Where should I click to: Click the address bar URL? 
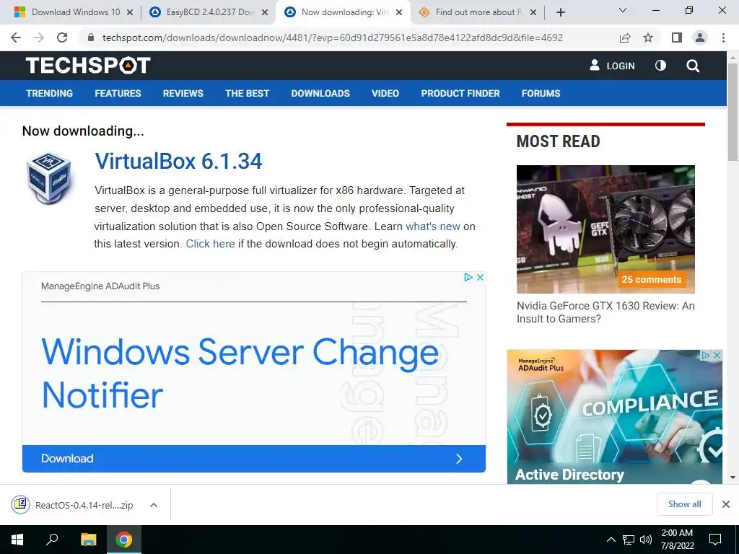tap(332, 38)
